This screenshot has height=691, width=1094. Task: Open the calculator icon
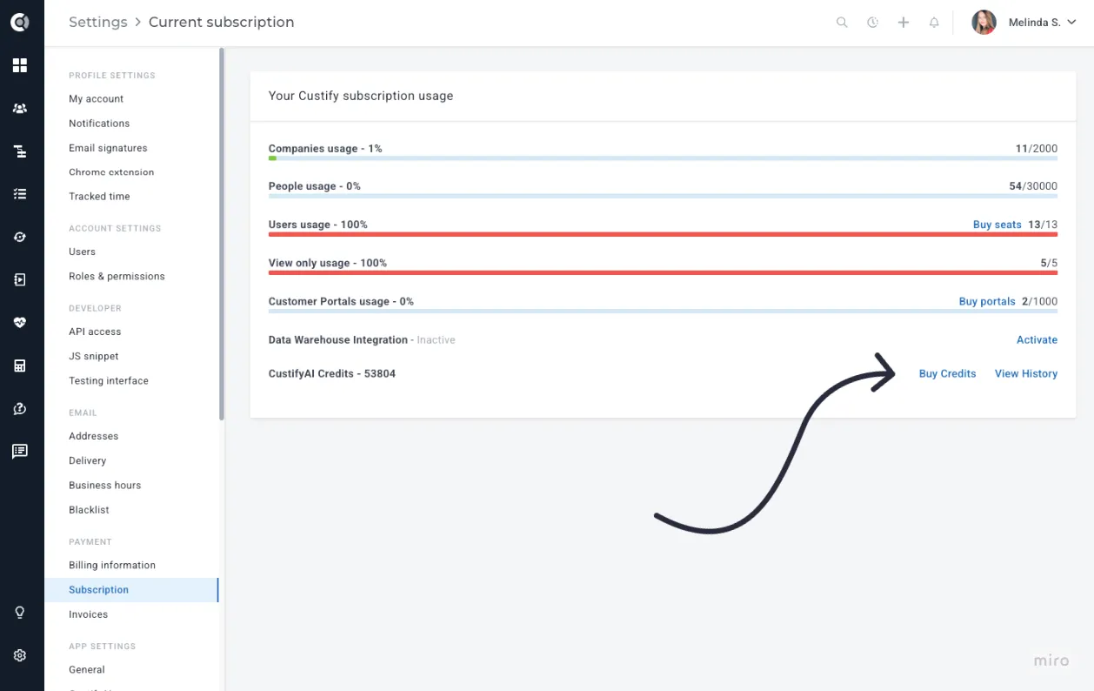click(x=20, y=366)
